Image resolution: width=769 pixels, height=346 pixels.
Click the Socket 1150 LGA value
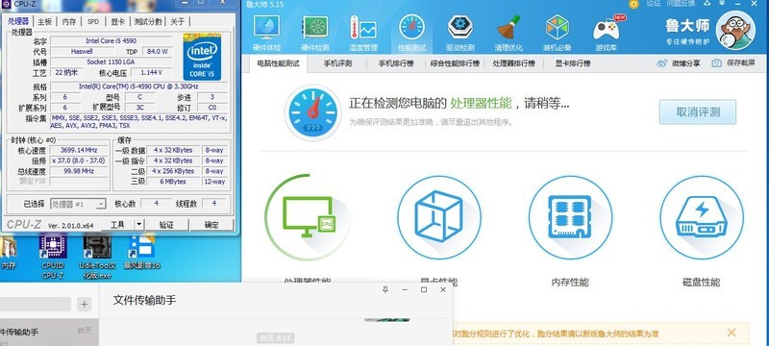tap(111, 62)
